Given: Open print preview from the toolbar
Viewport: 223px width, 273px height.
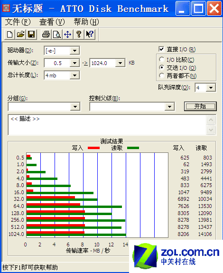Looking at the screenshot, I should tap(57, 34).
